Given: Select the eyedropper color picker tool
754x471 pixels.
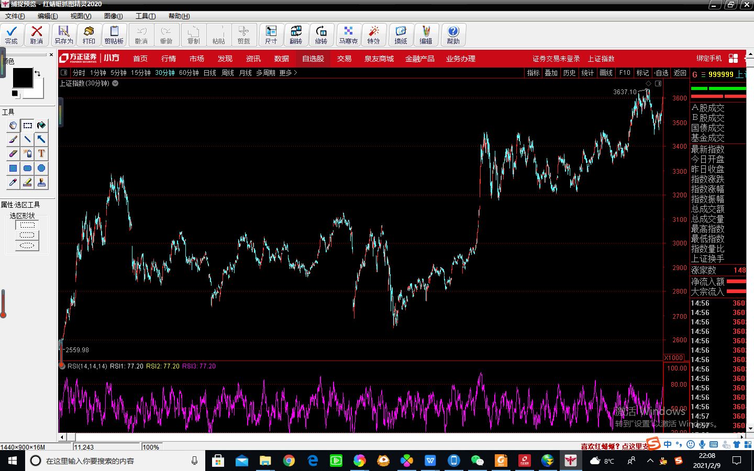Looking at the screenshot, I should [x=13, y=182].
